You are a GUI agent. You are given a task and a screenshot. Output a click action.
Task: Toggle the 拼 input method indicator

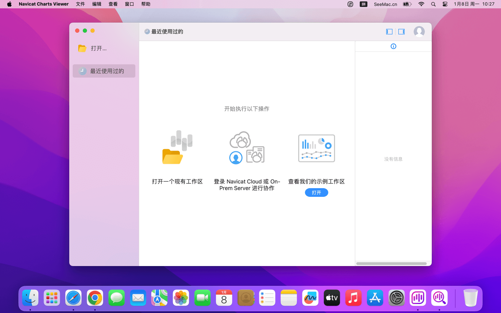(363, 4)
